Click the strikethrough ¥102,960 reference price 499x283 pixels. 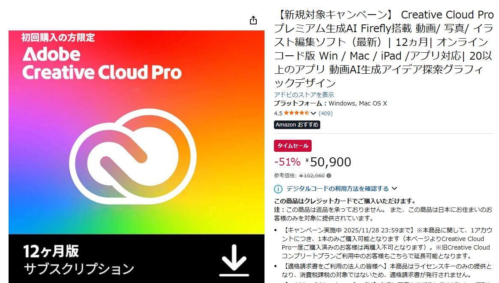312,176
